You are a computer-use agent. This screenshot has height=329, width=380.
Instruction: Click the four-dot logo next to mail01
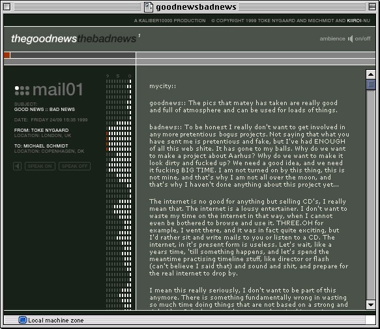tap(22, 91)
